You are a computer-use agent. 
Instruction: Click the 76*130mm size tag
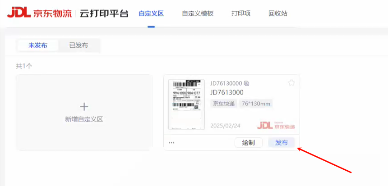pyautogui.click(x=256, y=104)
